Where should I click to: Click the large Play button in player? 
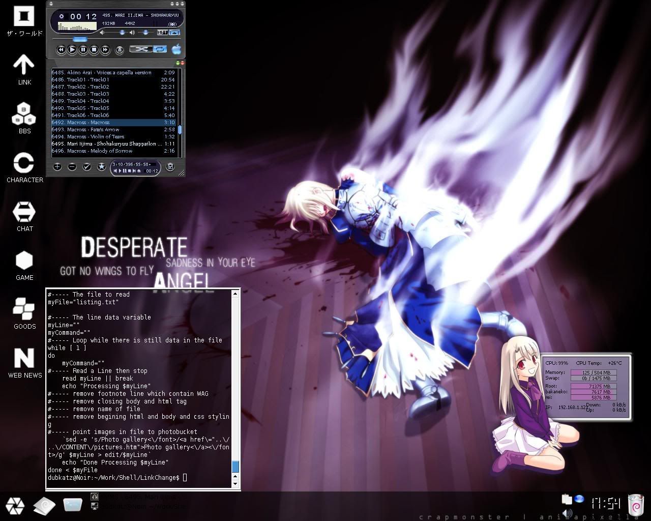tap(72, 49)
